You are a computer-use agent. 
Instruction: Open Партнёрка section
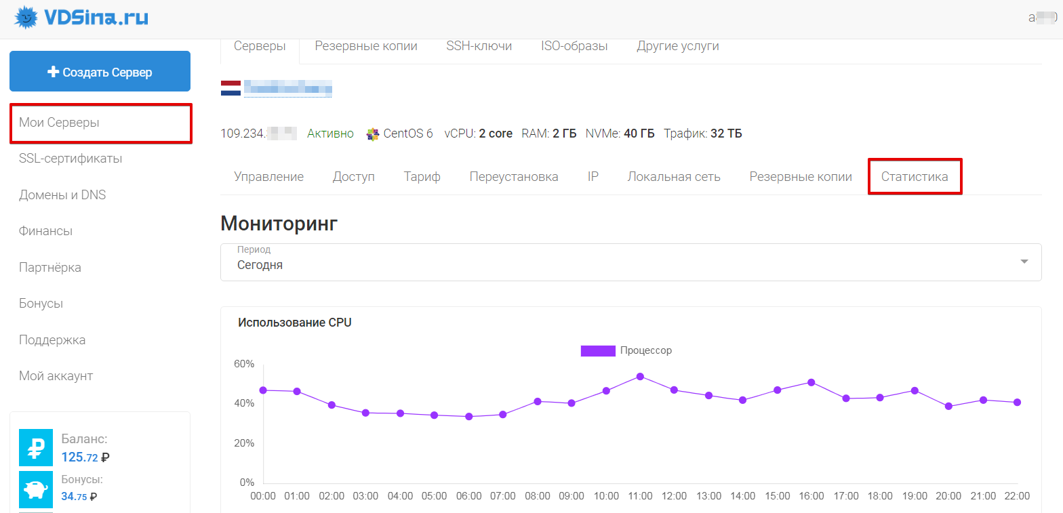point(50,268)
